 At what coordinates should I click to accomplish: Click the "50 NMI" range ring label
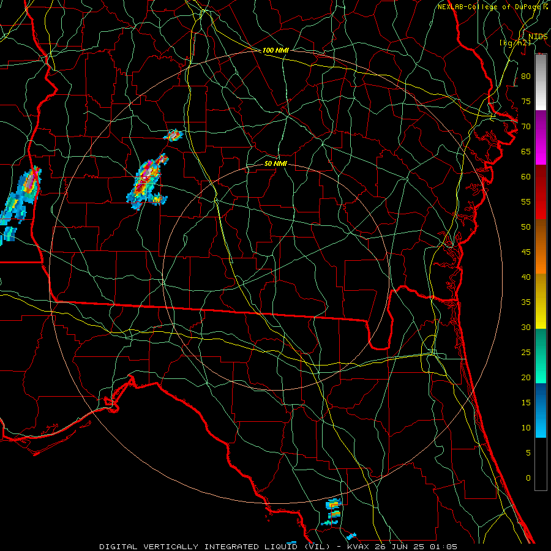[275, 163]
